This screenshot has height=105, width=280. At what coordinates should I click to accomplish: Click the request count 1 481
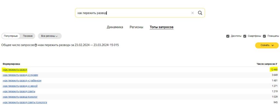[275, 81]
